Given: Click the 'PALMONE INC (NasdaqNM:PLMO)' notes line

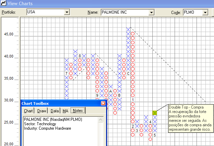Looking at the screenshot, I should pos(53,119).
